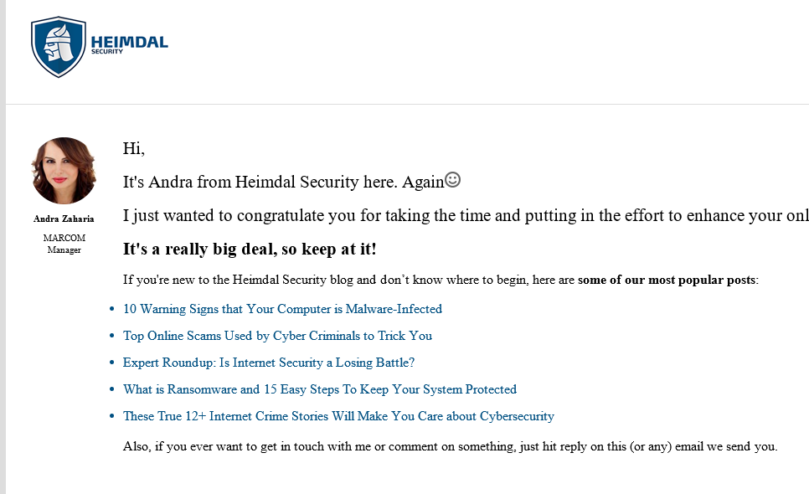Click the Andra Zaharia name label
This screenshot has width=809, height=494.
click(64, 219)
